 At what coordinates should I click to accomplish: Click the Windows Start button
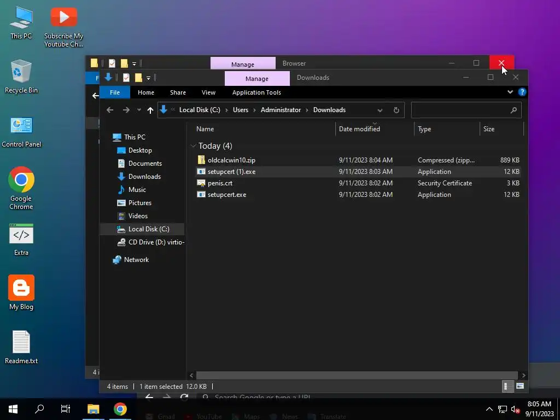(x=13, y=409)
